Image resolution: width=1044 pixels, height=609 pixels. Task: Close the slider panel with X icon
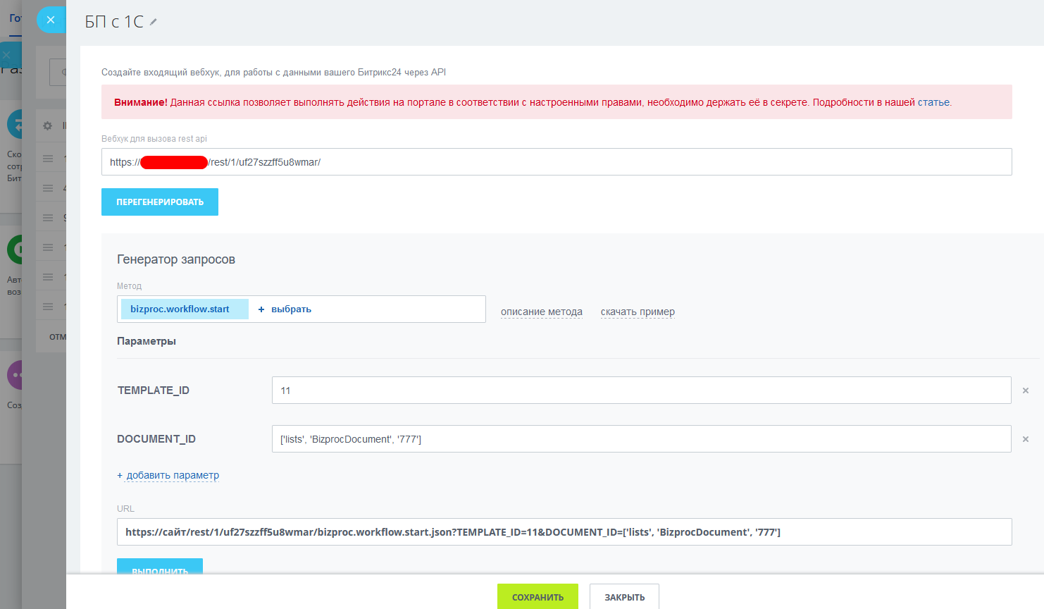pyautogui.click(x=51, y=20)
